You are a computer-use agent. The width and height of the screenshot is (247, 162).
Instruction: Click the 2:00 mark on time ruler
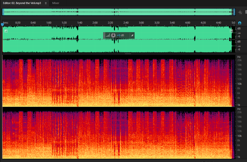[x=95, y=23]
